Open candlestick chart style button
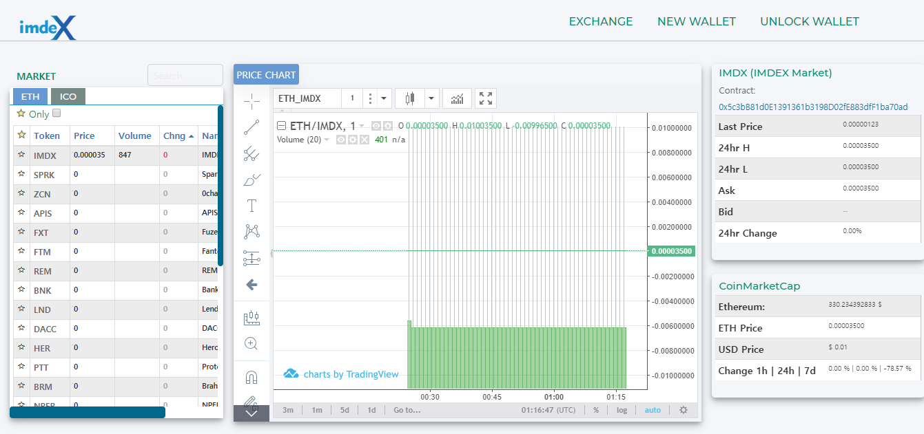Image resolution: width=924 pixels, height=434 pixels. [410, 98]
